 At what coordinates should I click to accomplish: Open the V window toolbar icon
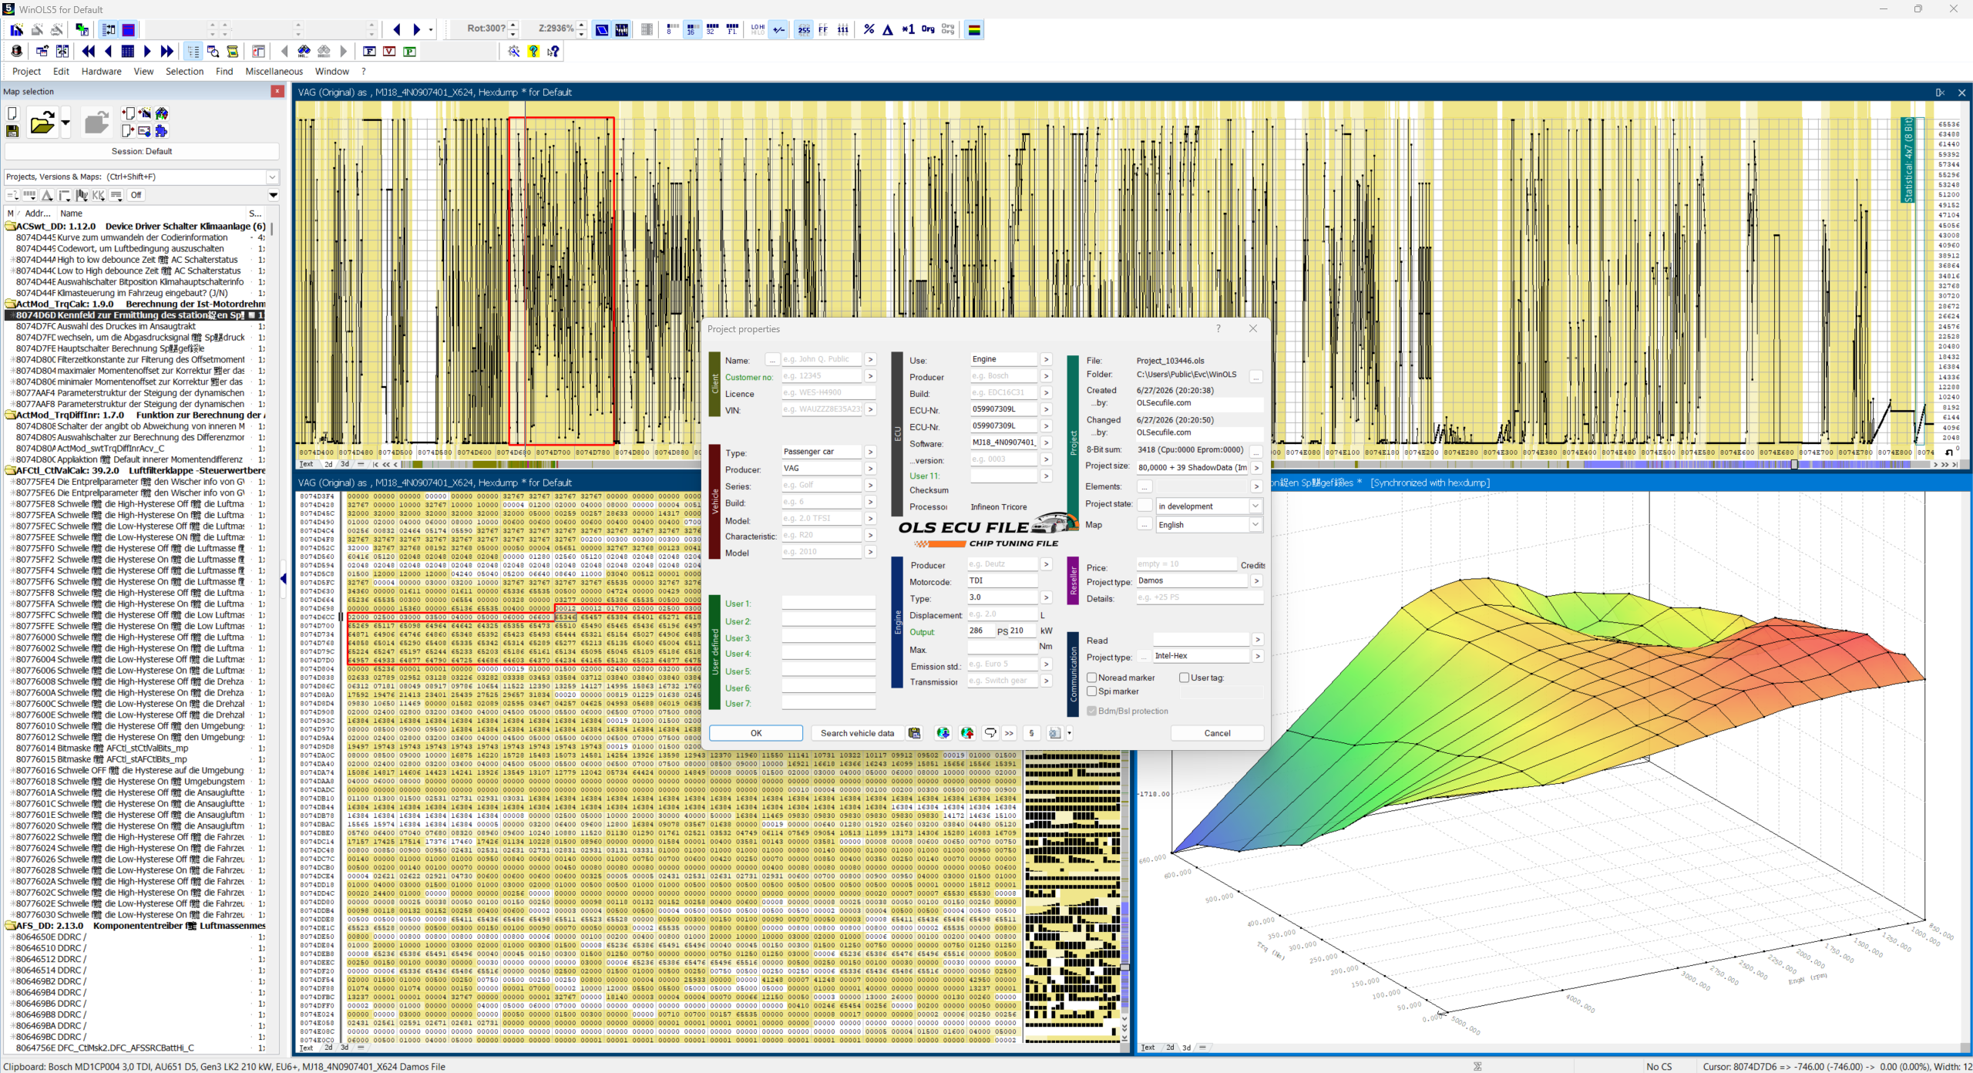coord(389,51)
